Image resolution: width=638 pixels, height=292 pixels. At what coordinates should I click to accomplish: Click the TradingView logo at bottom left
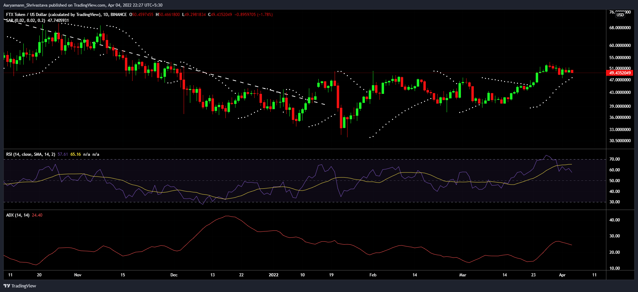(20, 286)
